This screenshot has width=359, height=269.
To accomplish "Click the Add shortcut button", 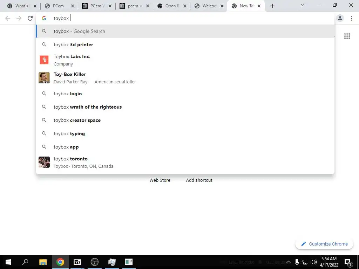I will (x=199, y=180).
